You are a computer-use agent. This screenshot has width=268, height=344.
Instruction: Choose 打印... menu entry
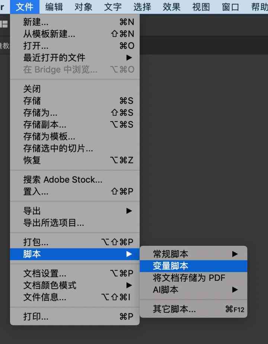click(75, 316)
